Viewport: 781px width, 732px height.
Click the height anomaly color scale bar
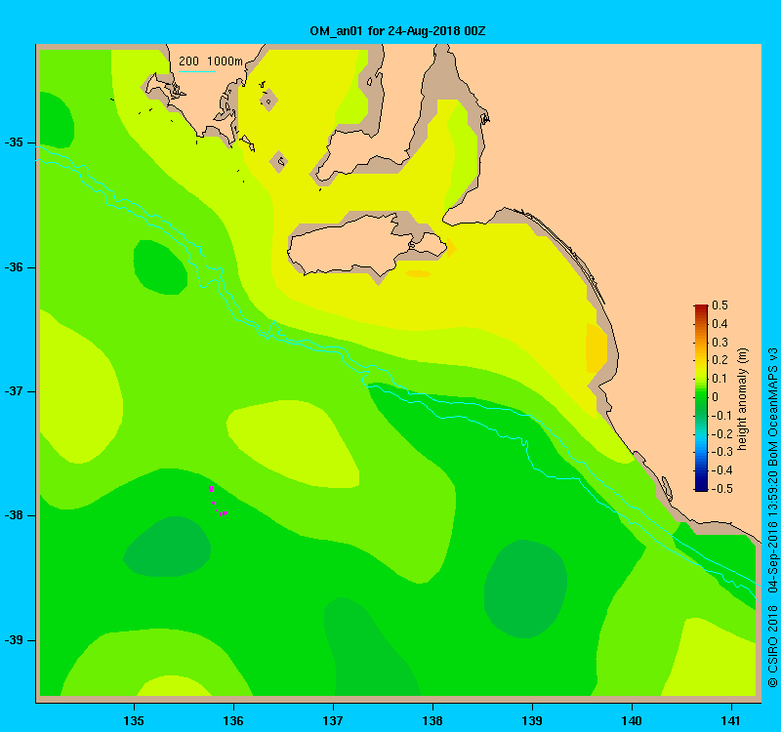tap(701, 397)
